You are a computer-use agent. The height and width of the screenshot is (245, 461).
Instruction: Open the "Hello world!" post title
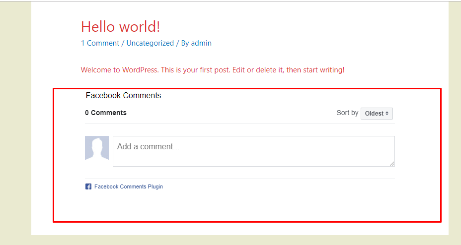click(x=121, y=27)
